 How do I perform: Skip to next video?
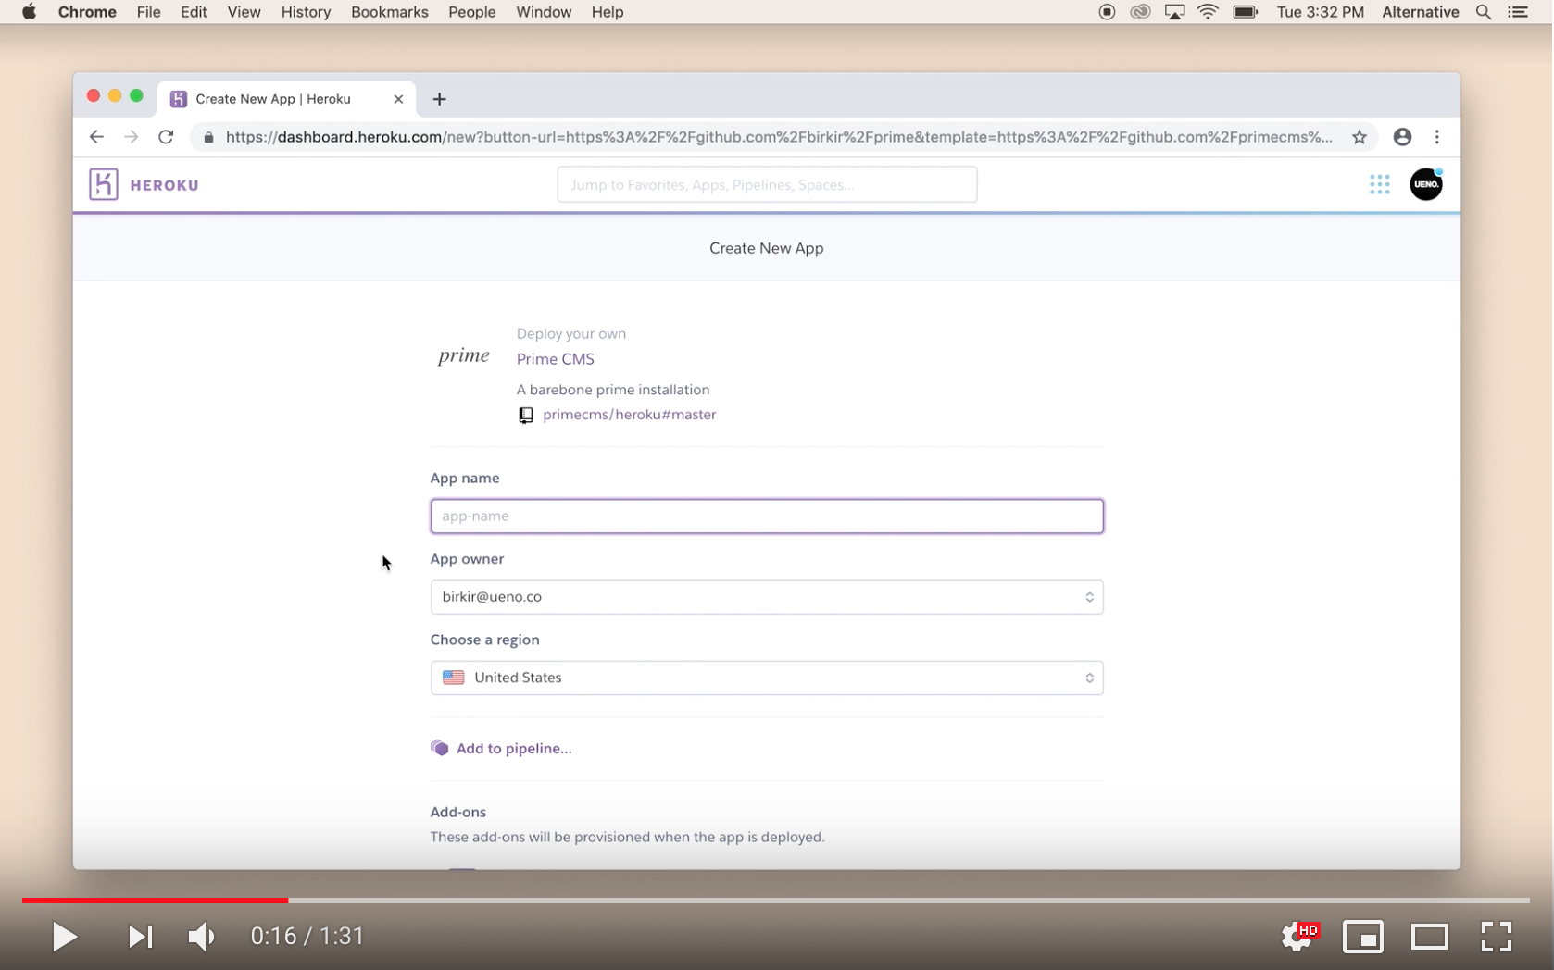coord(140,937)
